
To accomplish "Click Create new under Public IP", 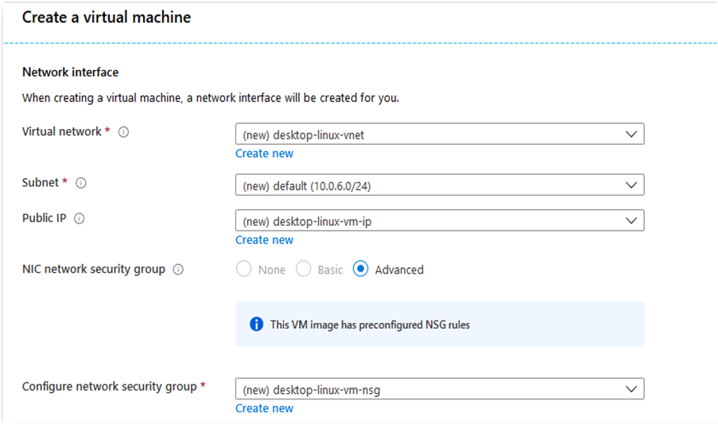I will click(264, 240).
